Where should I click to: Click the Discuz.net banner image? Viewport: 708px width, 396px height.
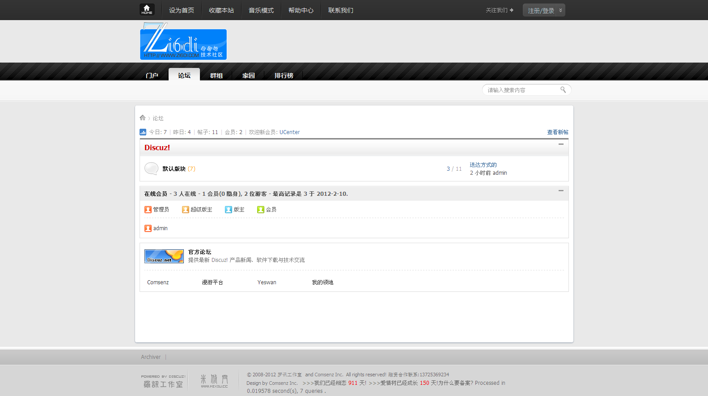164,256
